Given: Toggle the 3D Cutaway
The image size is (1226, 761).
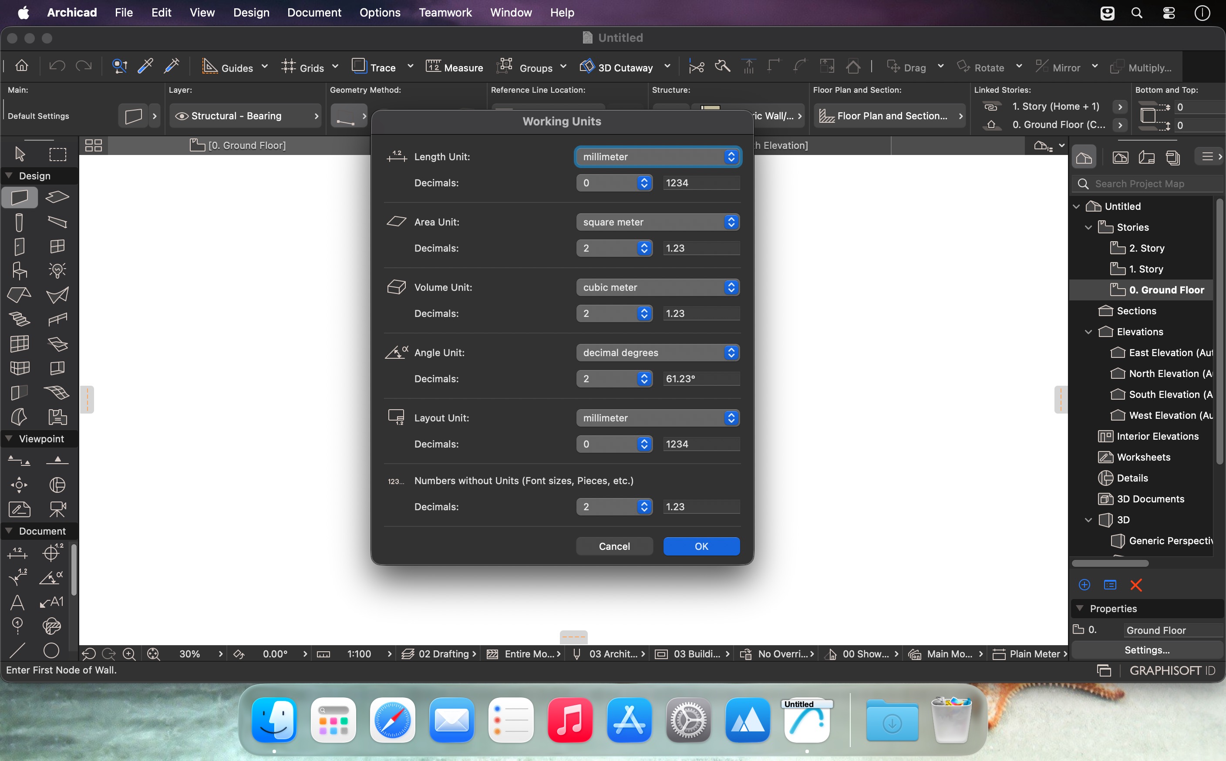Looking at the screenshot, I should point(616,67).
